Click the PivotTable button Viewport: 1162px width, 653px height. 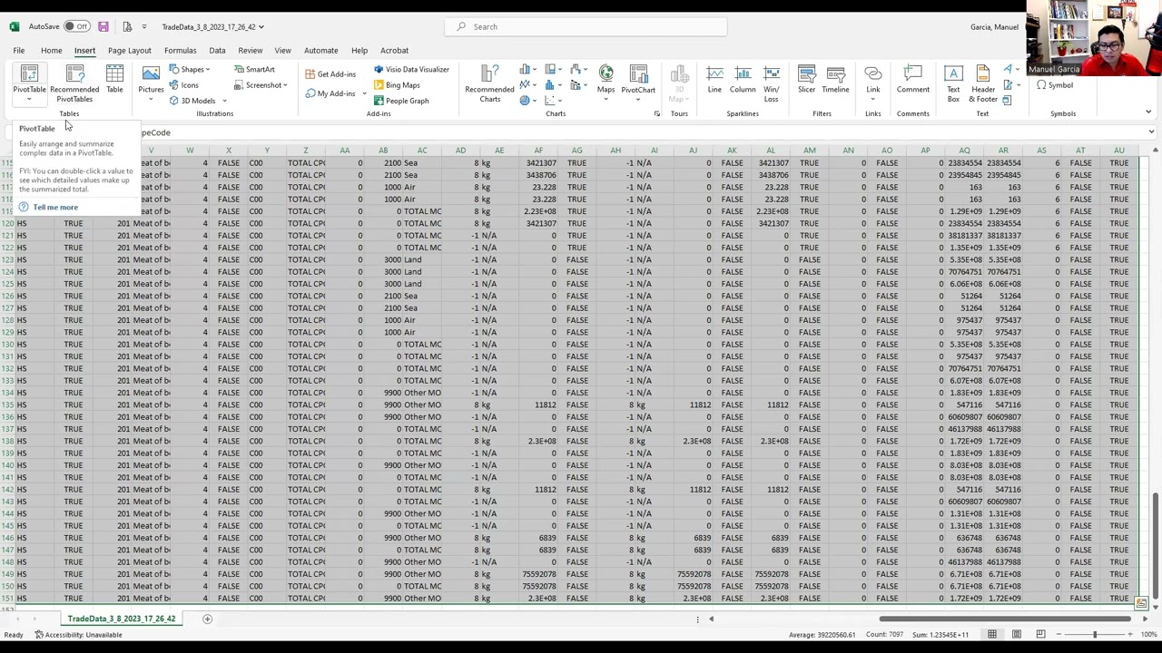click(x=29, y=82)
